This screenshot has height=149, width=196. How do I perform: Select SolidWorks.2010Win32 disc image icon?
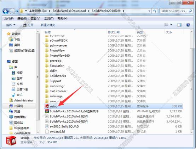[47, 116]
